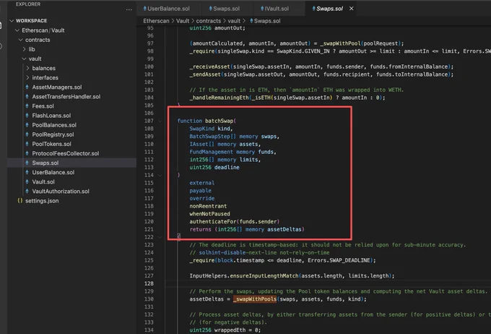
Task: Open settings.json file
Action: pos(42,201)
